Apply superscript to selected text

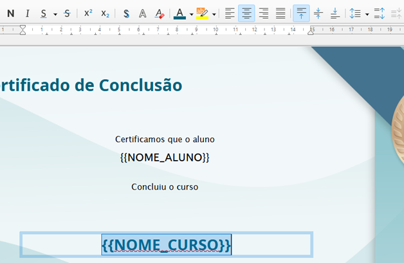click(x=88, y=14)
